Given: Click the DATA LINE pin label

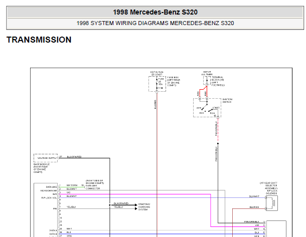Looking at the screenshot, I should [51, 187].
